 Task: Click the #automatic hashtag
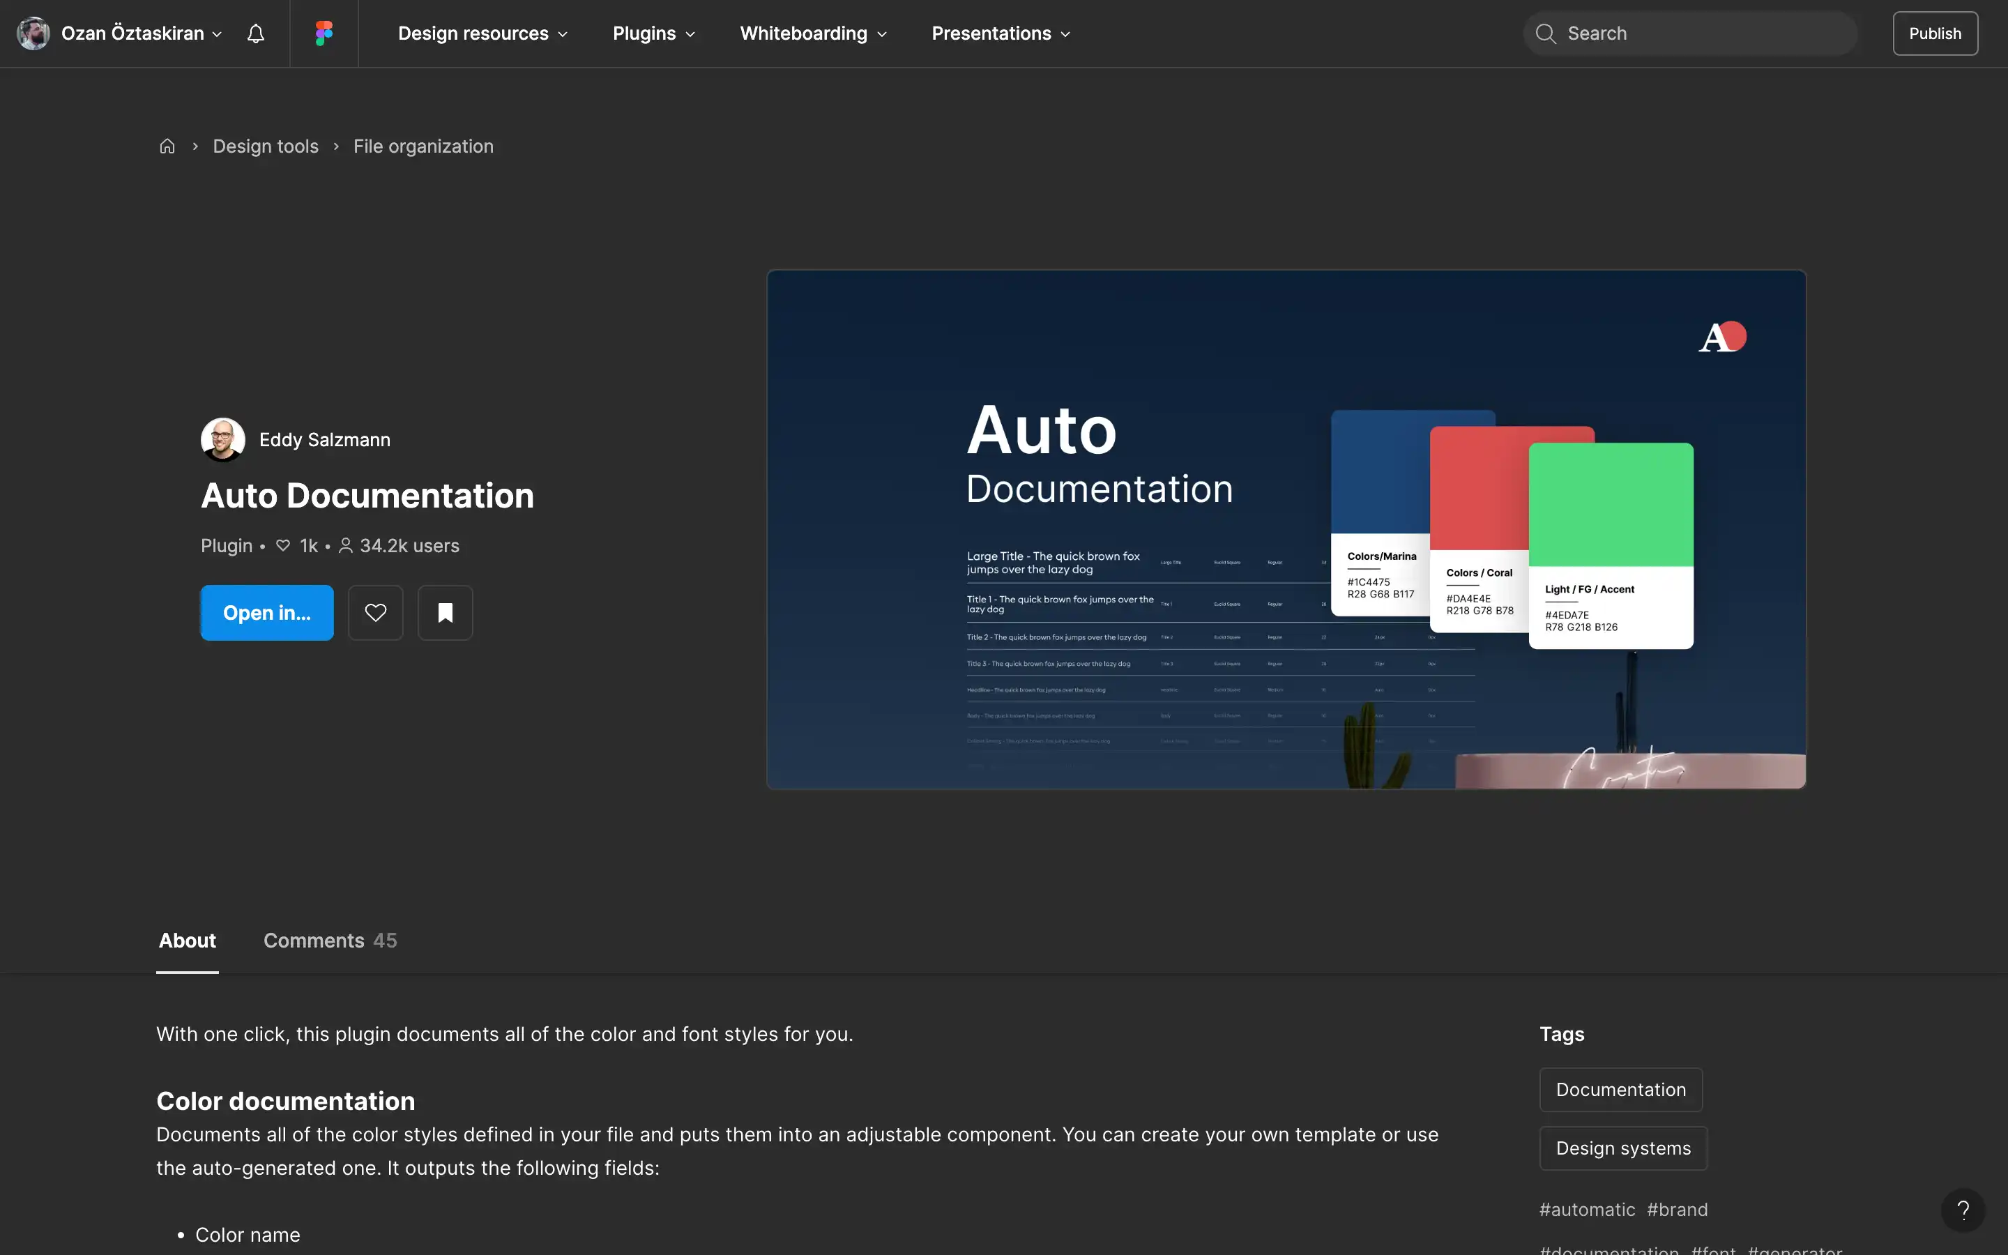pyautogui.click(x=1588, y=1210)
